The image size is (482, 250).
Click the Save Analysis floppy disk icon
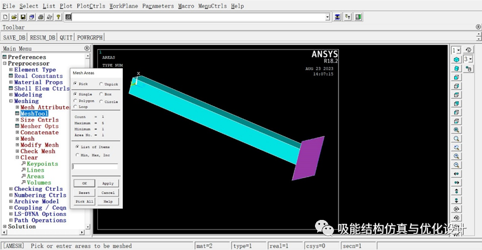[23, 17]
